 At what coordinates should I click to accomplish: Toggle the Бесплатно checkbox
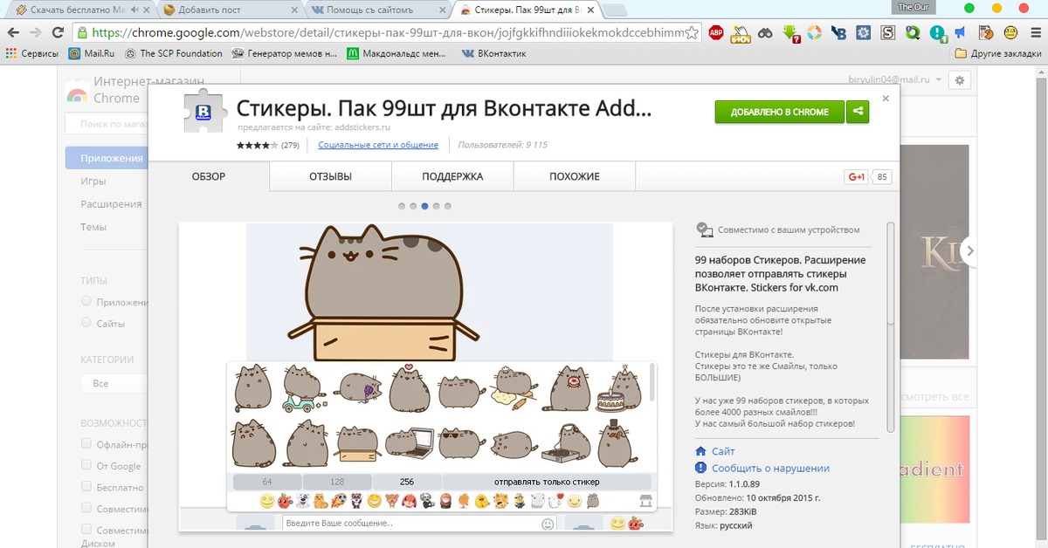click(86, 487)
